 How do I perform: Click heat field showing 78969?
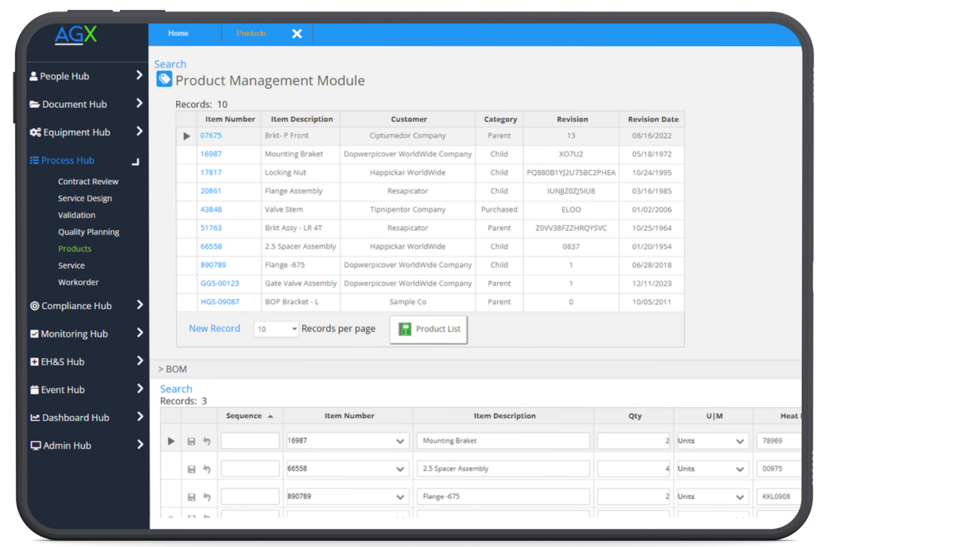[x=779, y=441]
